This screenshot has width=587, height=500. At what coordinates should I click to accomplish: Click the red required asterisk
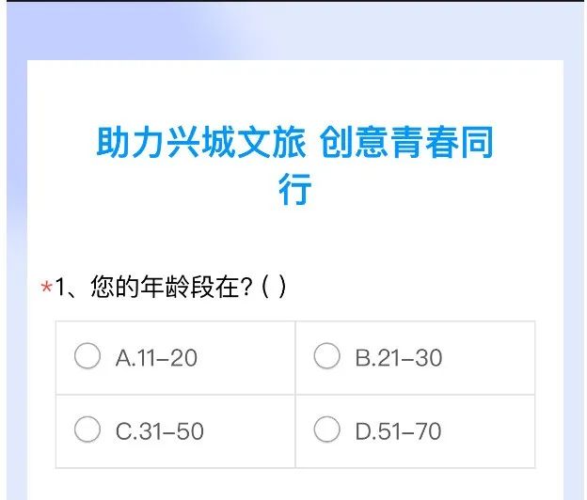pyautogui.click(x=46, y=289)
